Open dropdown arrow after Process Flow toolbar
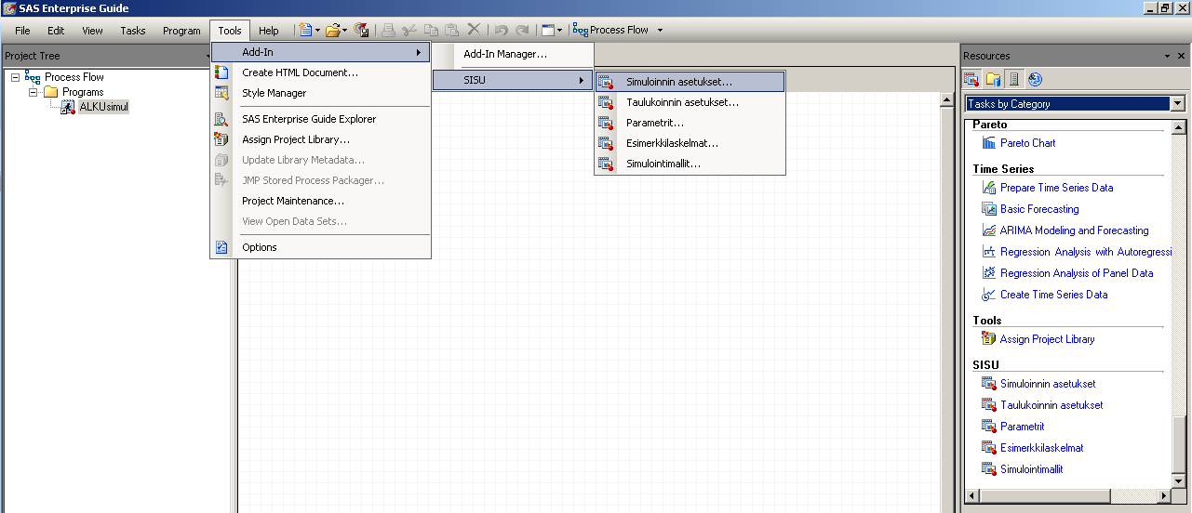This screenshot has height=513, width=1192. [x=661, y=30]
